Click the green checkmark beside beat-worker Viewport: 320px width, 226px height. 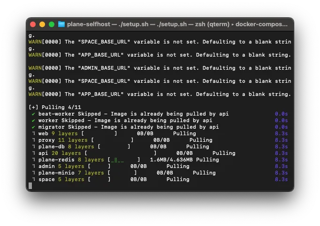click(33, 114)
